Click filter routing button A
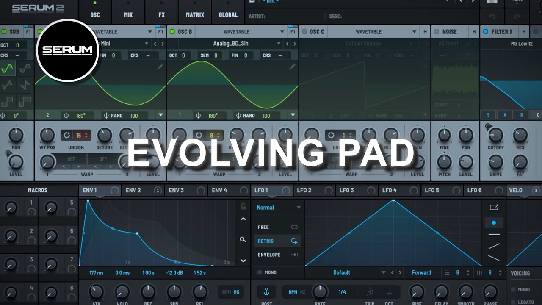Image resolution: width=542 pixels, height=305 pixels. coord(505,115)
